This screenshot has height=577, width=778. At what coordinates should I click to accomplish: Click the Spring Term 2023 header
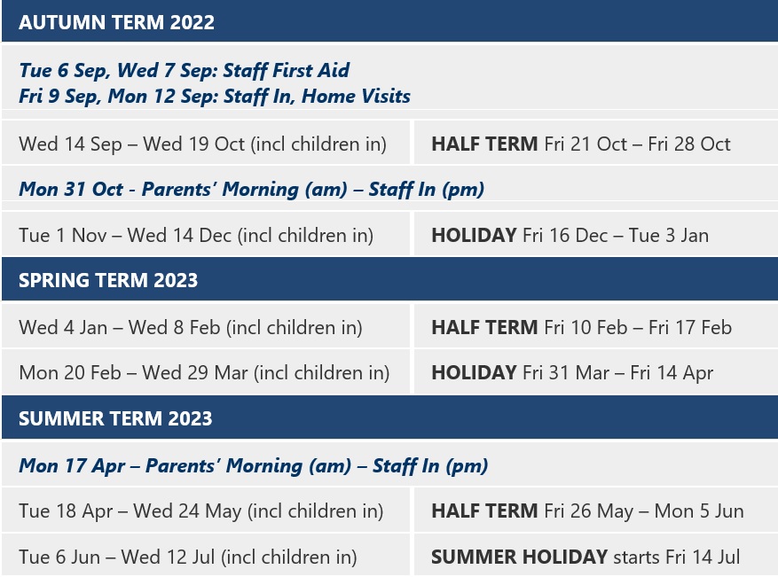[x=107, y=280]
